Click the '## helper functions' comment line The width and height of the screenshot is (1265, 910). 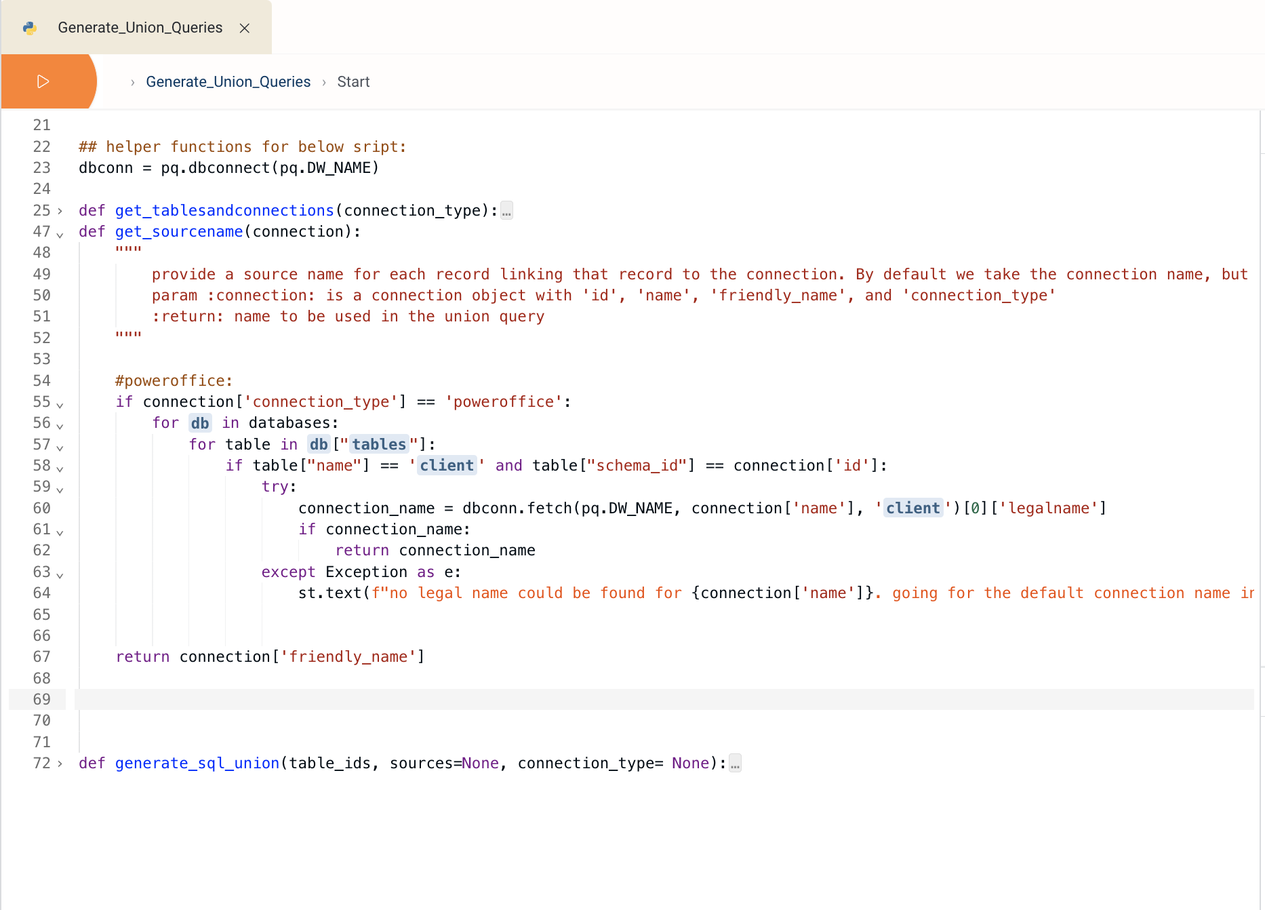coord(243,147)
